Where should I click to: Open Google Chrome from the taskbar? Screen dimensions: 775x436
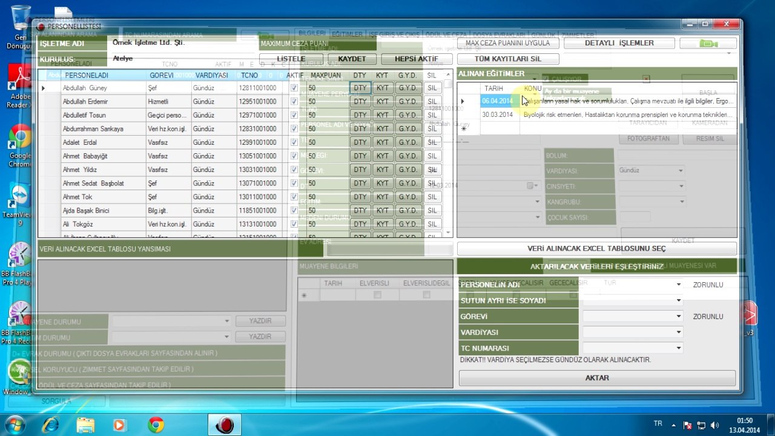click(156, 425)
